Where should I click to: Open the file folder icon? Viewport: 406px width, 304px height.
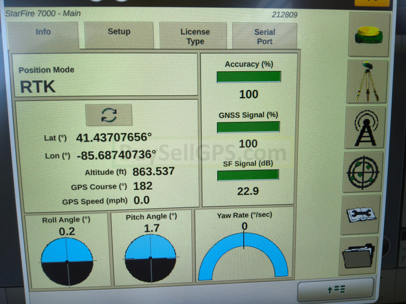[x=358, y=256]
